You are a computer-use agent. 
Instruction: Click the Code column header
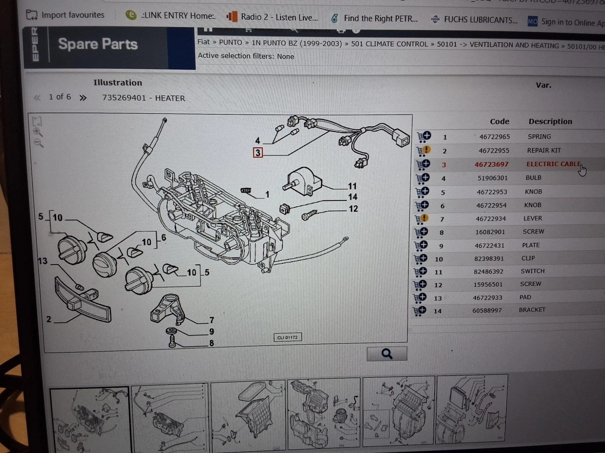coord(500,122)
